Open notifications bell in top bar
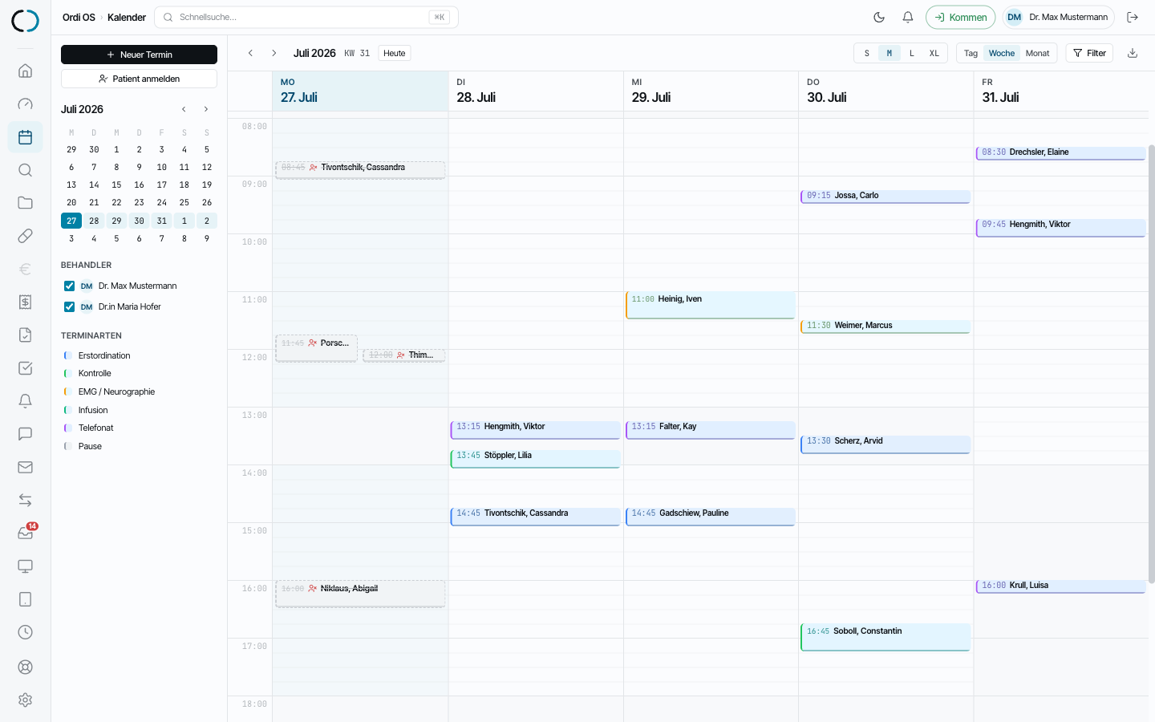The image size is (1155, 722). (908, 17)
